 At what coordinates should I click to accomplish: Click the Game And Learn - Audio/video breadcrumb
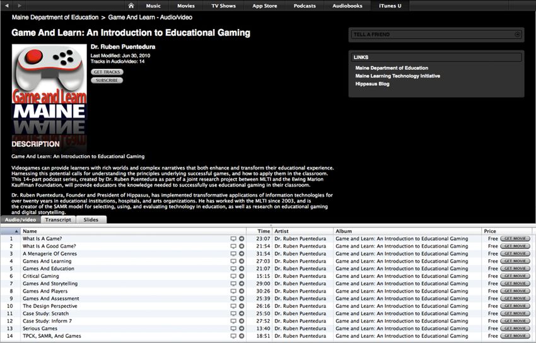150,18
